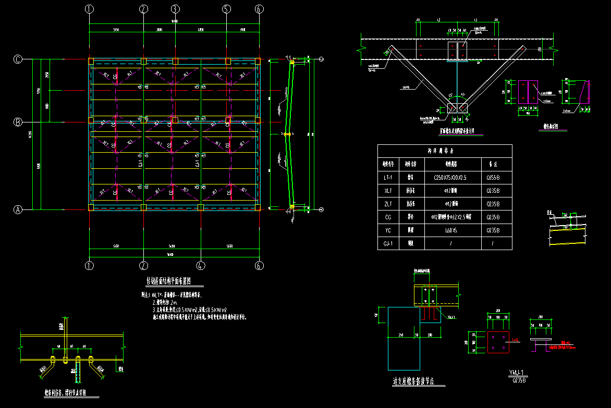The image size is (611, 408).
Task: Click grid bubble 5 on the top grid line
Action: point(226,9)
